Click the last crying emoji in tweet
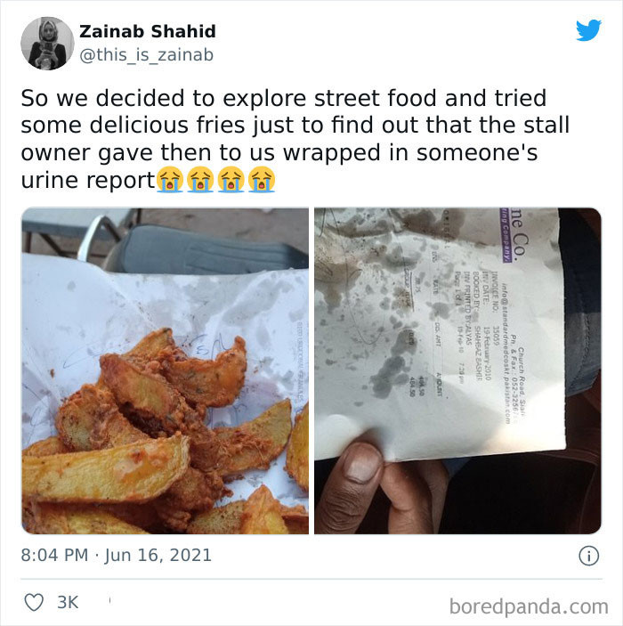Image resolution: width=623 pixels, height=626 pixels. point(262,180)
